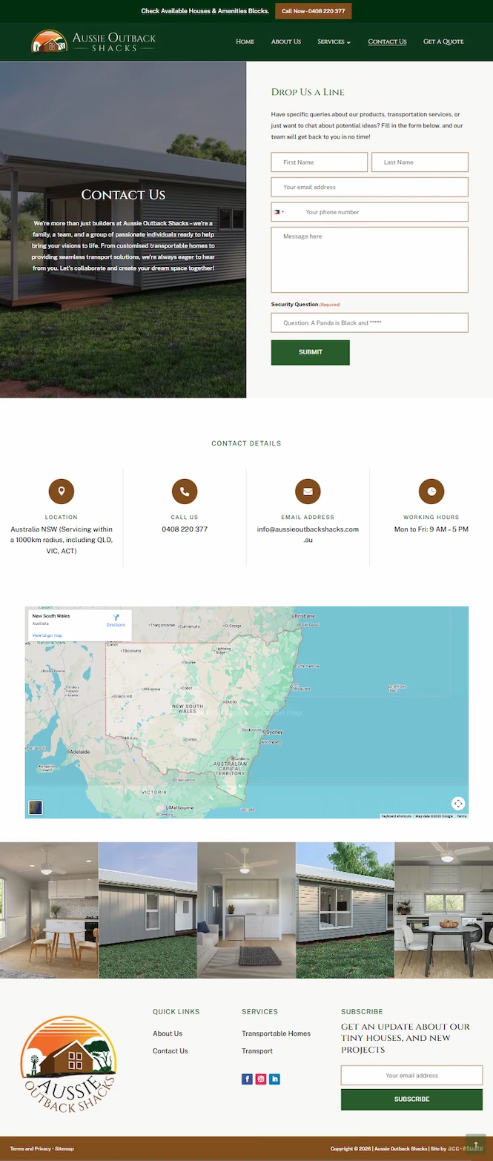Click the map Terms link

461,816
